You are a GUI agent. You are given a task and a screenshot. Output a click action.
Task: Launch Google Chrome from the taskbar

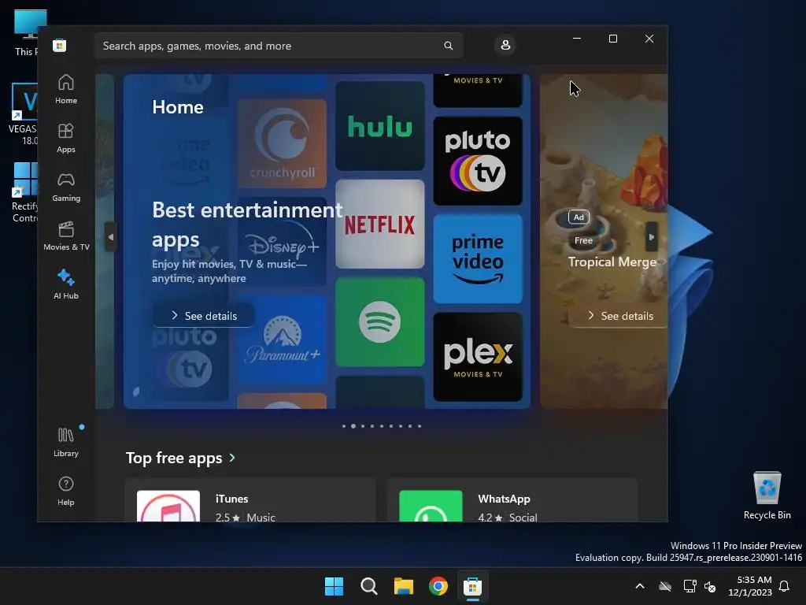438,586
